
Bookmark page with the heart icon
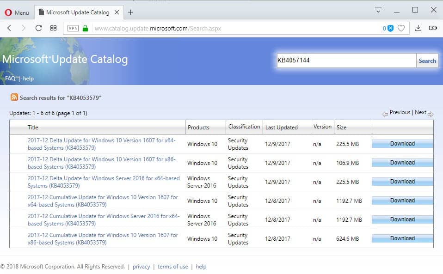401,28
